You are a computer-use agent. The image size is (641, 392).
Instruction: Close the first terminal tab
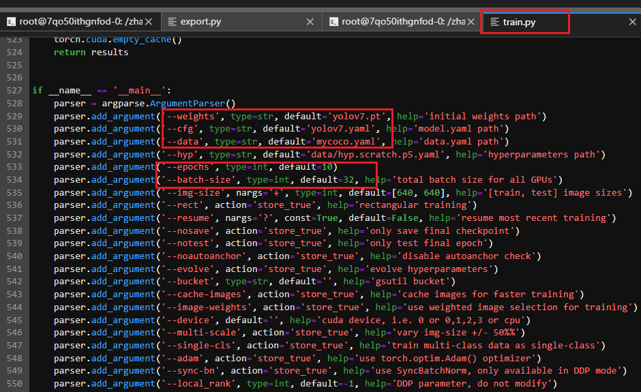coord(149,22)
